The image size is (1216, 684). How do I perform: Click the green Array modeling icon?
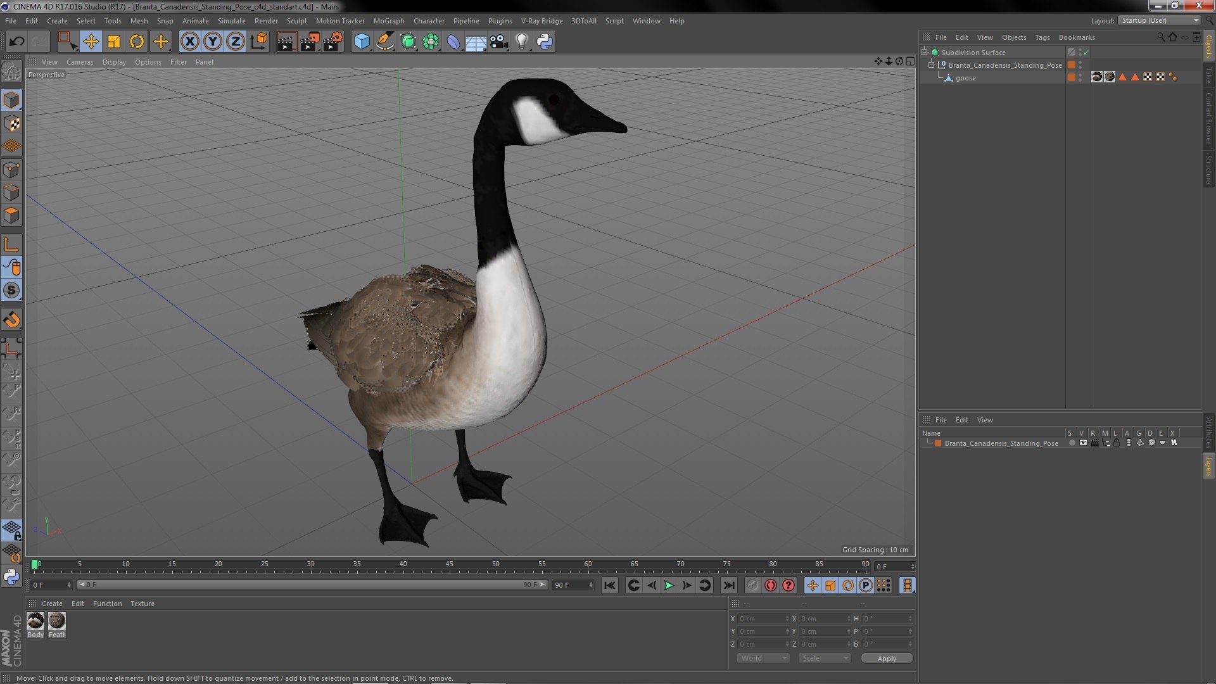click(431, 42)
